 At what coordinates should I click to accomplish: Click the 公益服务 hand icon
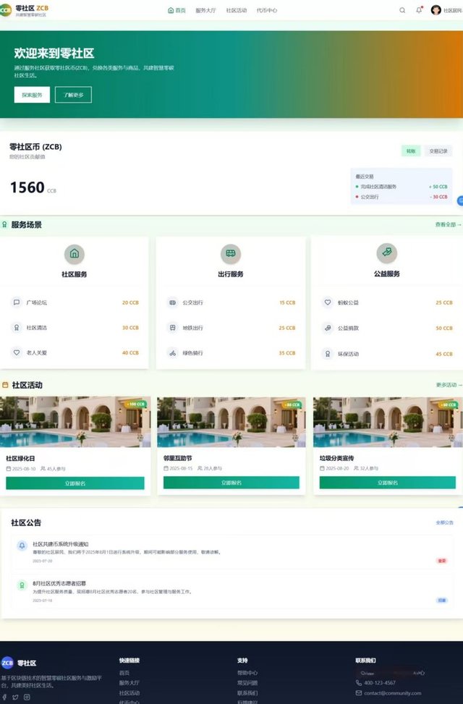pyautogui.click(x=386, y=253)
